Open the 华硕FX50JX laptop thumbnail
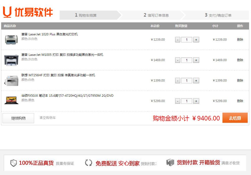Screen dimensions: 251x175 [11, 101]
